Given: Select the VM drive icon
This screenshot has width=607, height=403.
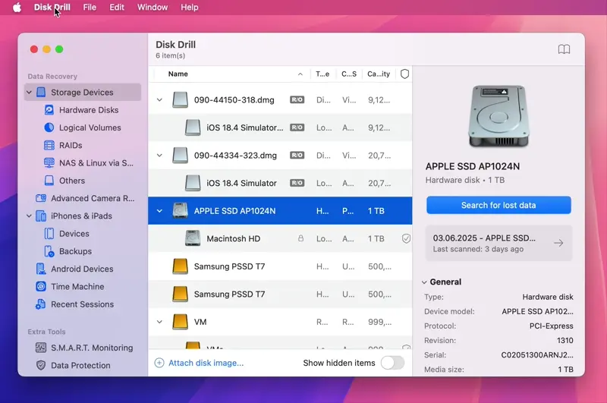Looking at the screenshot, I should coord(180,322).
